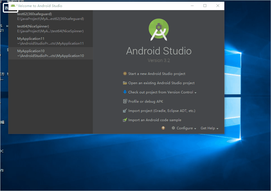Open recent project test64(NiceSpinner)
Screen dimensions: 271x191
pyautogui.click(x=50, y=29)
